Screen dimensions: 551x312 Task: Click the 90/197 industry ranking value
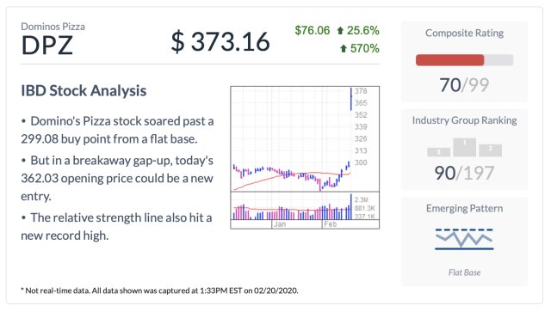pyautogui.click(x=464, y=173)
